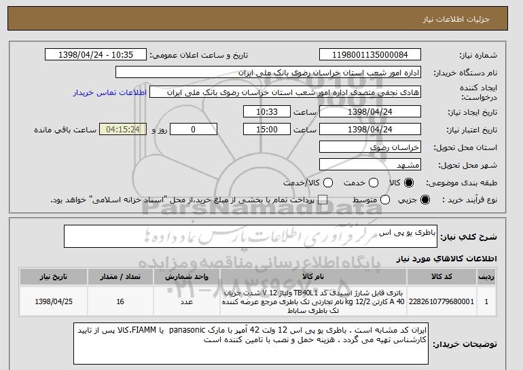Choose the جزیی purchase type option
The image size is (523, 370).
coord(425,200)
